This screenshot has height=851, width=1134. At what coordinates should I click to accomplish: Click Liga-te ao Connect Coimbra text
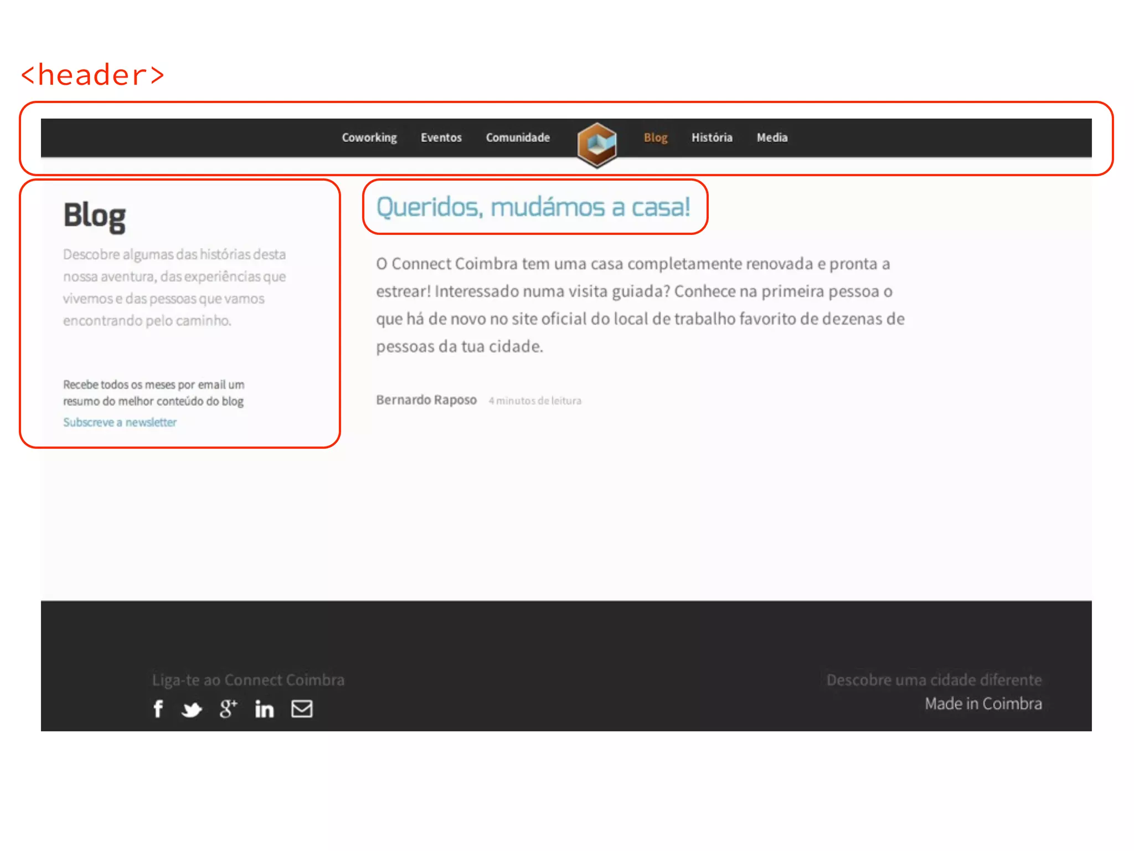click(248, 680)
